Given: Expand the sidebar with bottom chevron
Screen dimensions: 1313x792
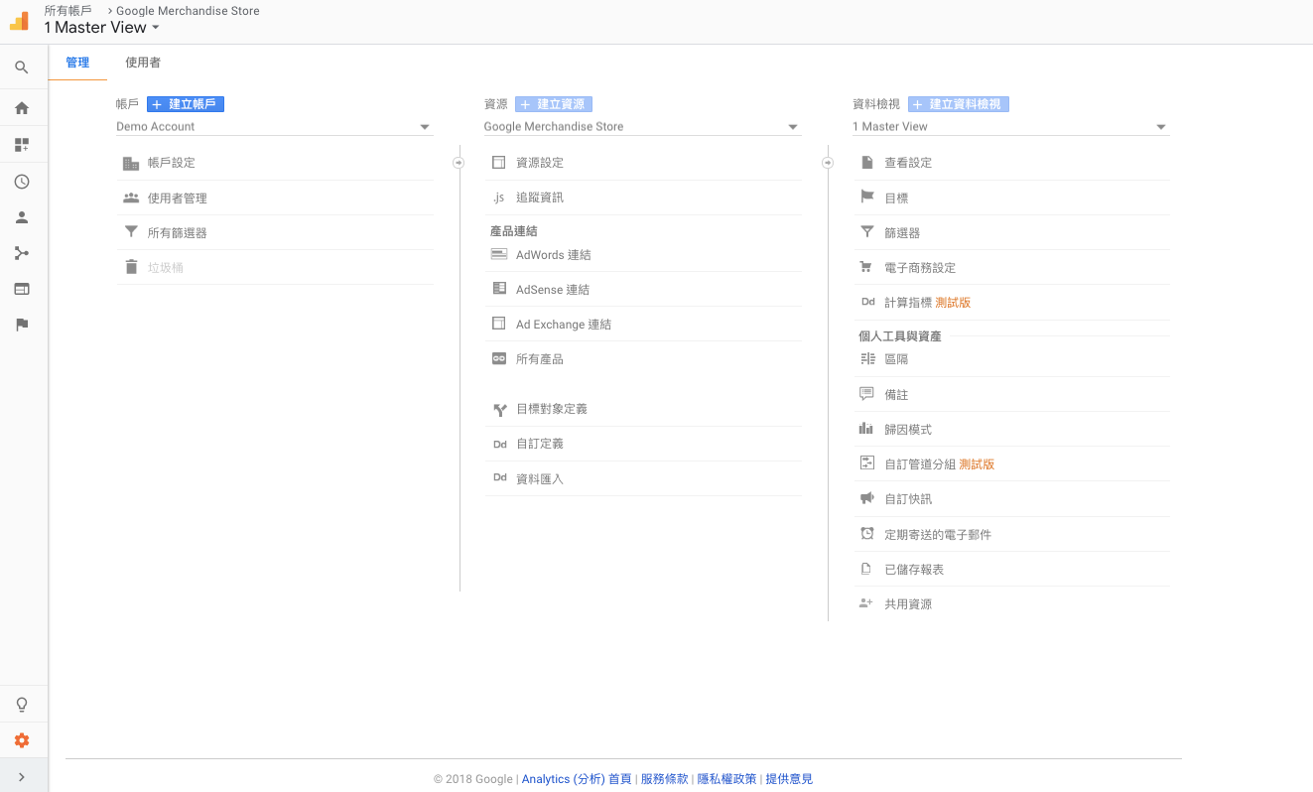Looking at the screenshot, I should [x=22, y=776].
